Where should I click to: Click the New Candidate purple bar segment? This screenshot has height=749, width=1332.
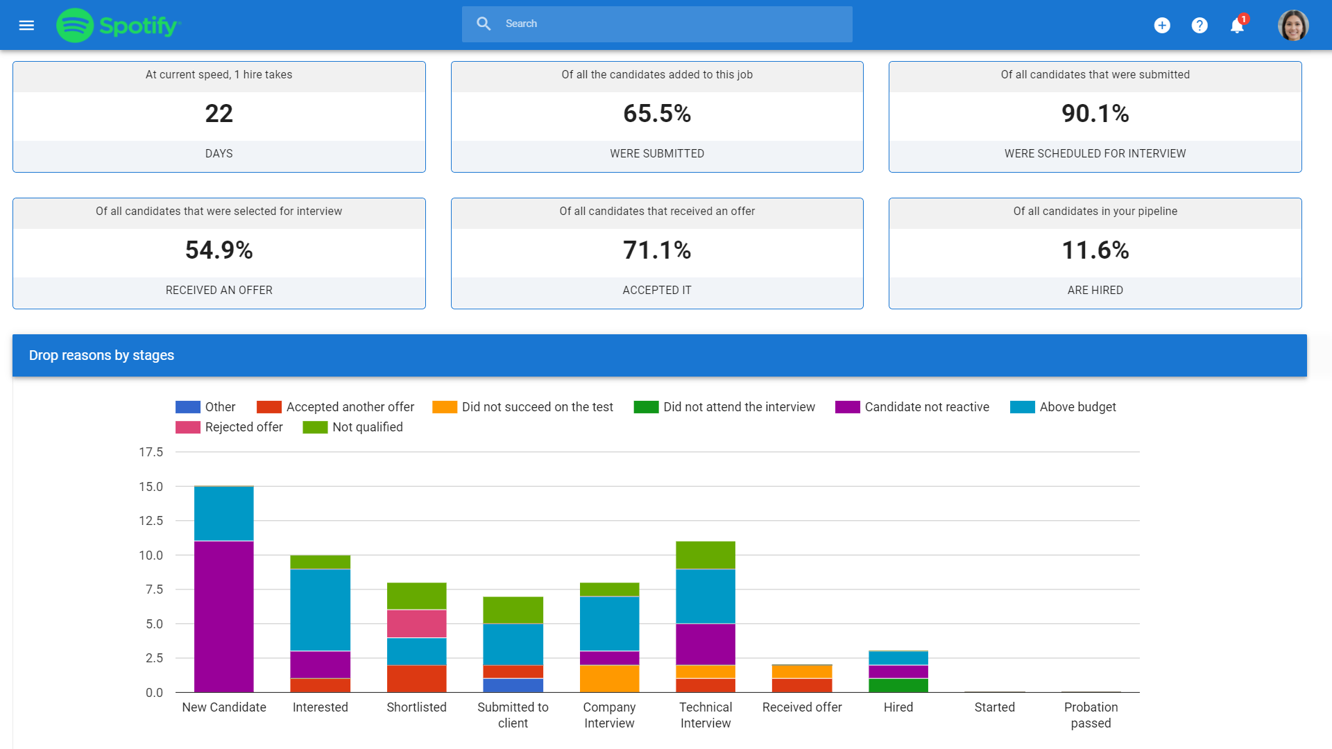coord(224,616)
